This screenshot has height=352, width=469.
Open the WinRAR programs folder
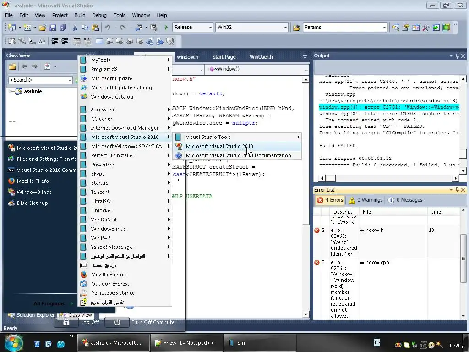(125, 238)
